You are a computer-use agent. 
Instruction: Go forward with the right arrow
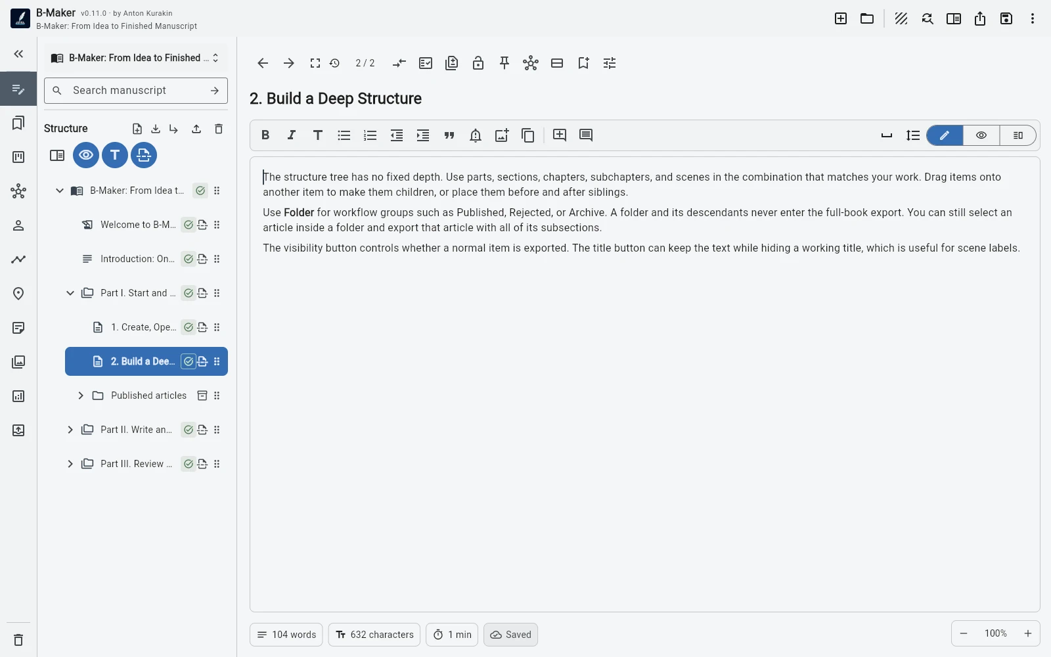click(x=289, y=63)
